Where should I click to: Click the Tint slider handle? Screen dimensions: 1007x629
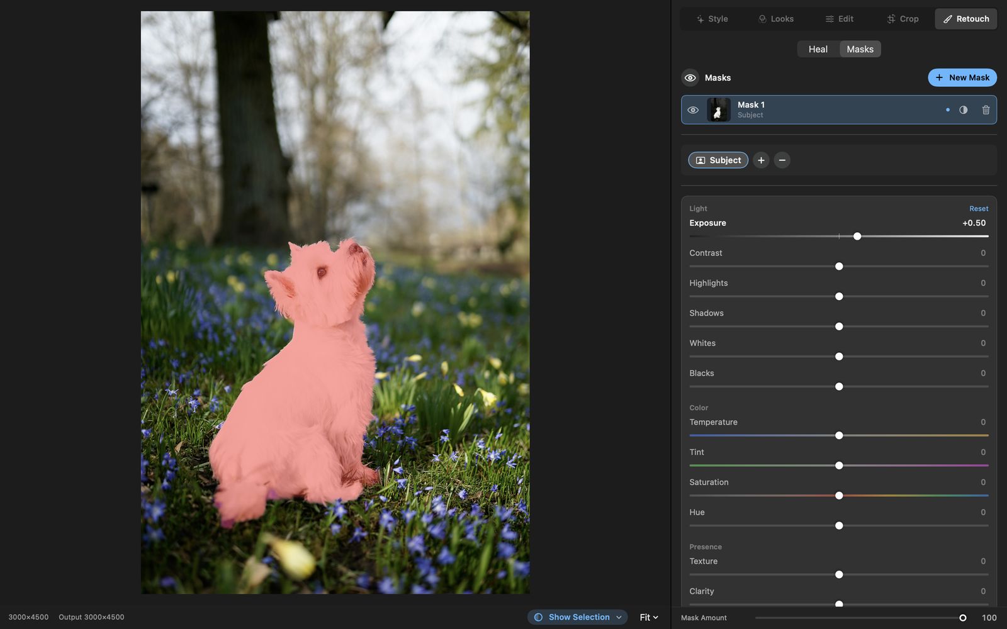[x=839, y=465]
